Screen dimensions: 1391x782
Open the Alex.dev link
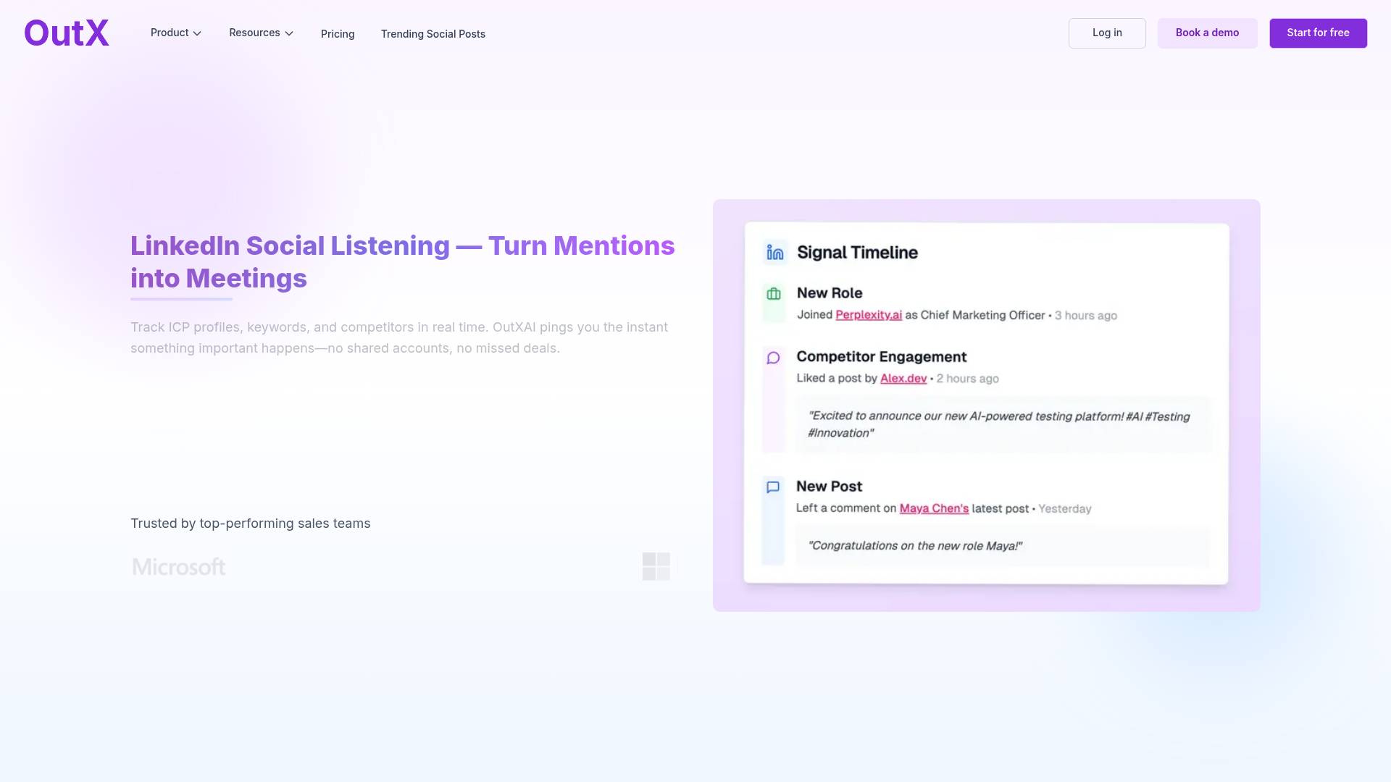(903, 379)
